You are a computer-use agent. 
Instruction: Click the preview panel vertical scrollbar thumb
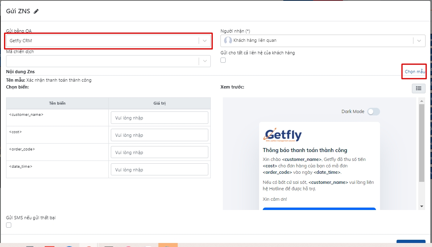click(x=422, y=143)
